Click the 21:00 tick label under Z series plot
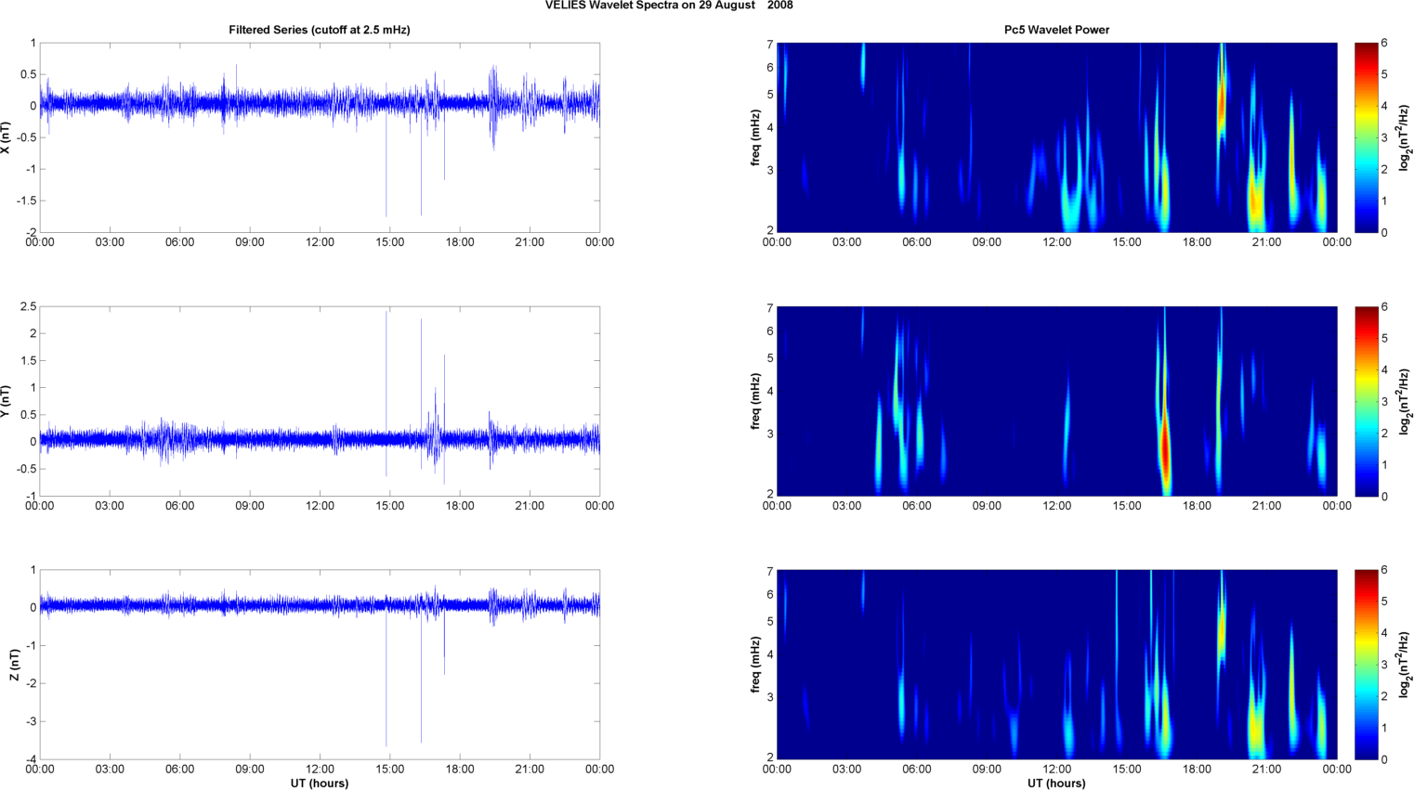This screenshot has width=1414, height=790. pos(530,770)
